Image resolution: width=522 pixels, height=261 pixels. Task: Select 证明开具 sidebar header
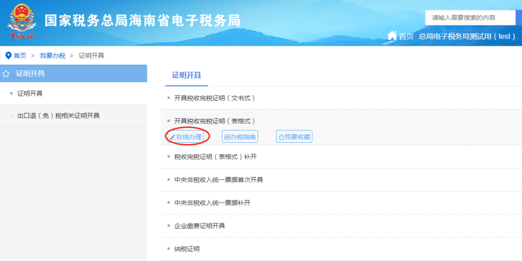[73, 73]
